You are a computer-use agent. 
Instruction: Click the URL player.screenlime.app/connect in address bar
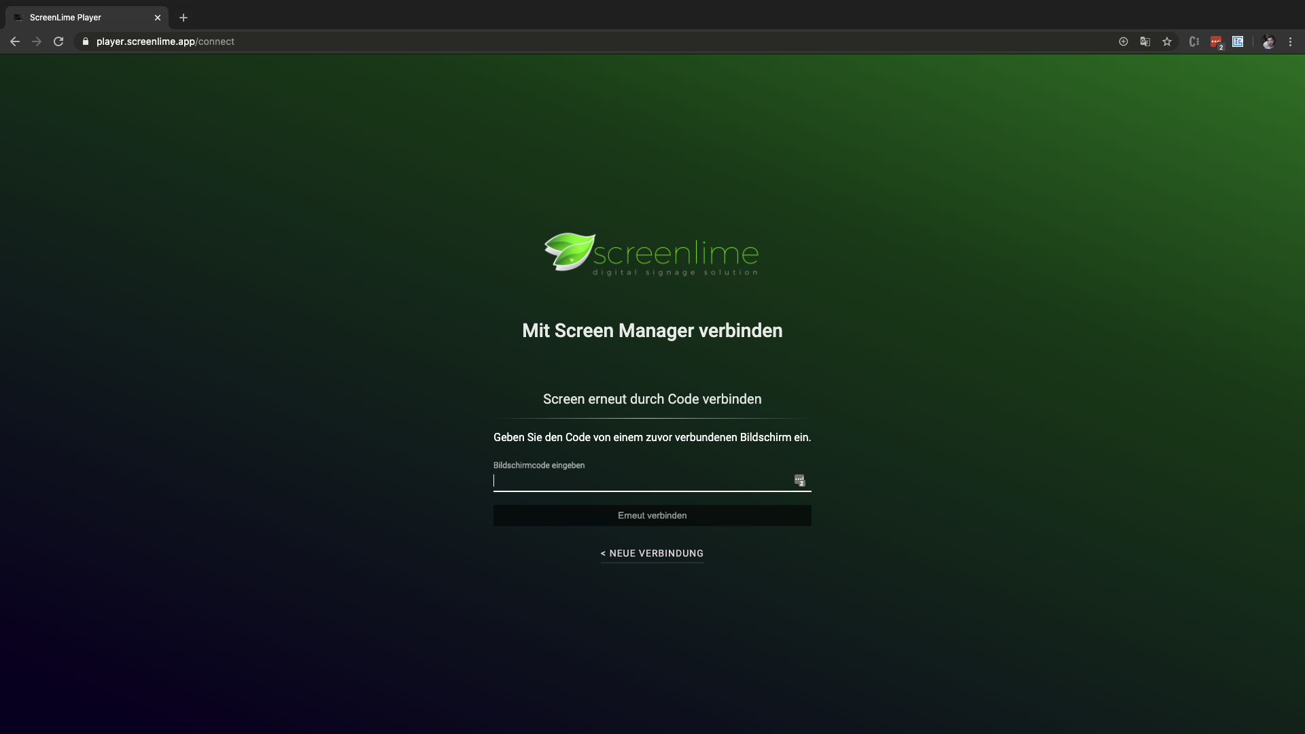(x=165, y=41)
